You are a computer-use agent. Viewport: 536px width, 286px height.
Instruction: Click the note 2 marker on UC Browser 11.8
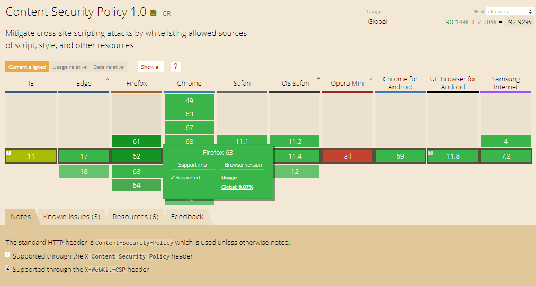[x=431, y=153]
